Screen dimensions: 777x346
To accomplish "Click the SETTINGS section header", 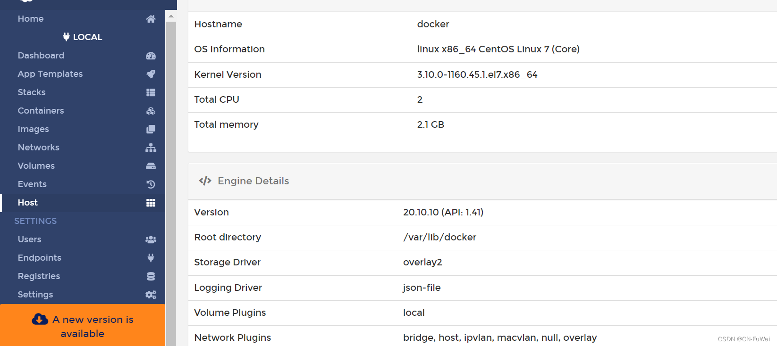I will 35,221.
